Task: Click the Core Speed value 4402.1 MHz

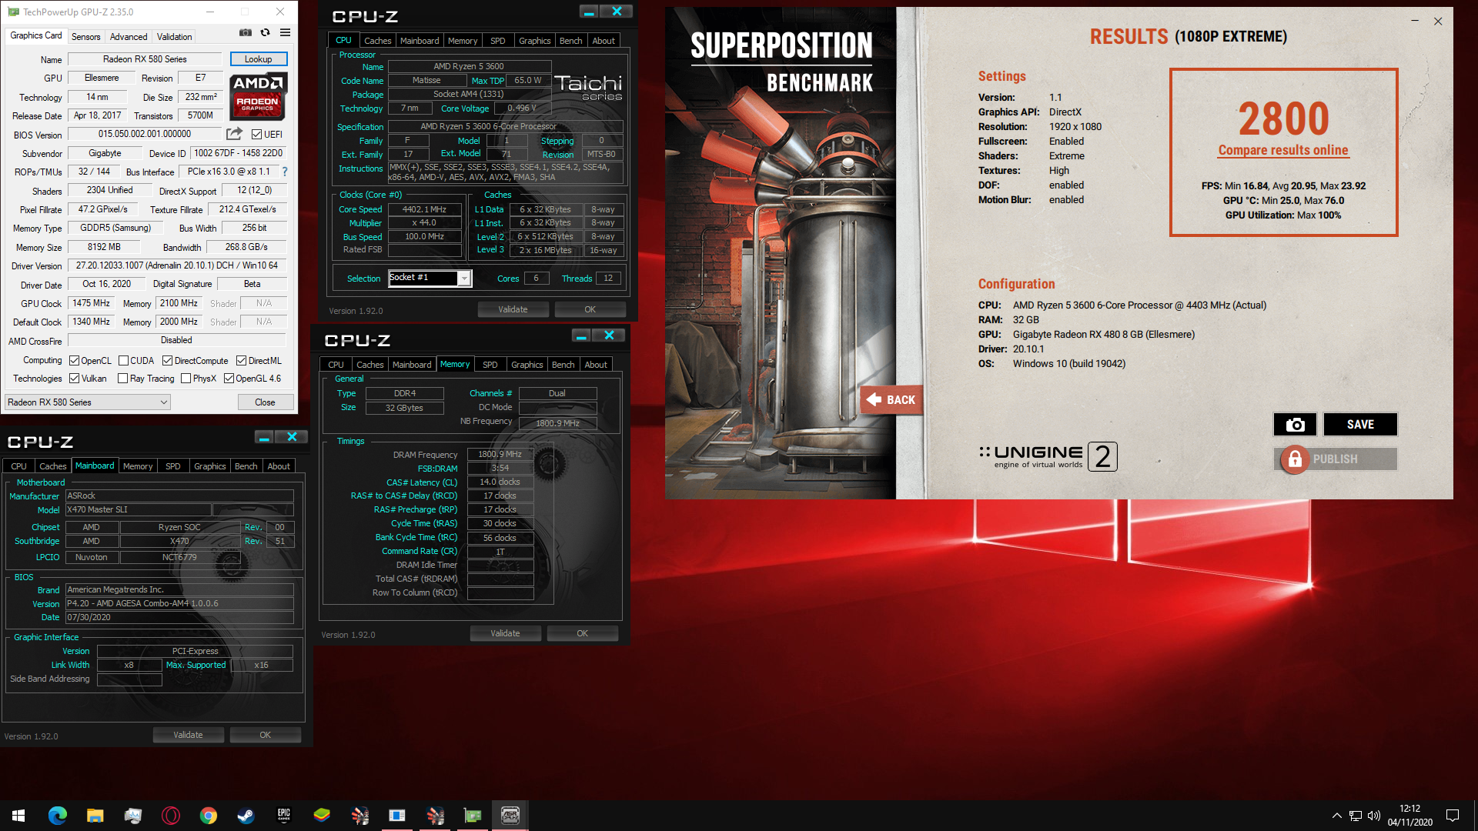Action: (424, 209)
